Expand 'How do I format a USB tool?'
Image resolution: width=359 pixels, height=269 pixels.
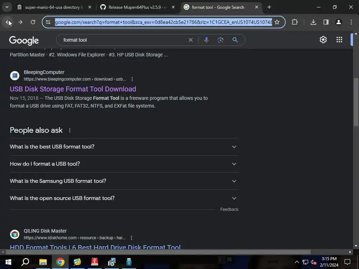pyautogui.click(x=124, y=164)
